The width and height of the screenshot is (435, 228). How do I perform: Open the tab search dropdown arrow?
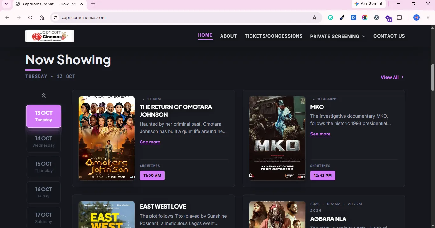6,4
